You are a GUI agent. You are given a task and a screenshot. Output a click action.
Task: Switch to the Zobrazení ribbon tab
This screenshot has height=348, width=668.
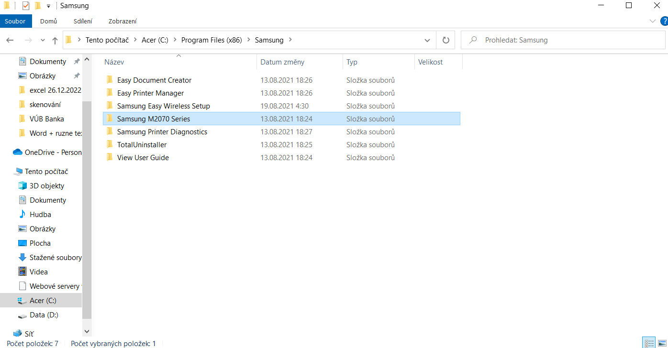pyautogui.click(x=122, y=21)
